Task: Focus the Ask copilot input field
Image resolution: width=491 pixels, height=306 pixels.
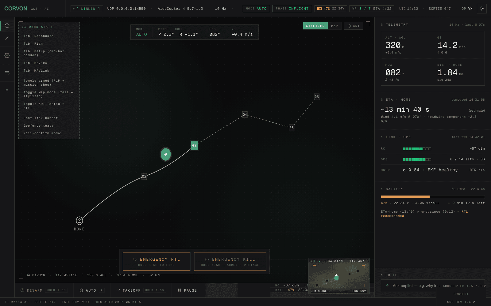Action: [433, 285]
